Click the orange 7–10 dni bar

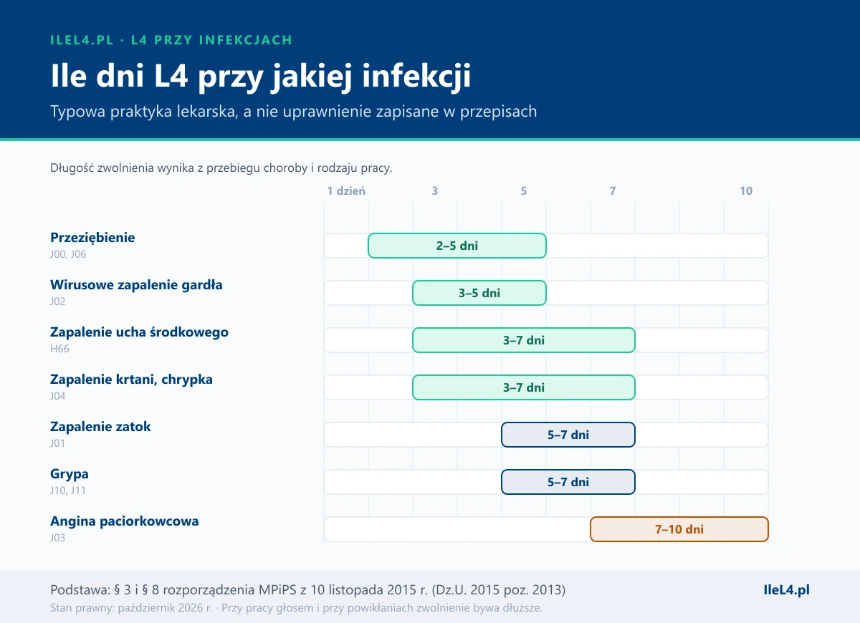click(x=679, y=529)
